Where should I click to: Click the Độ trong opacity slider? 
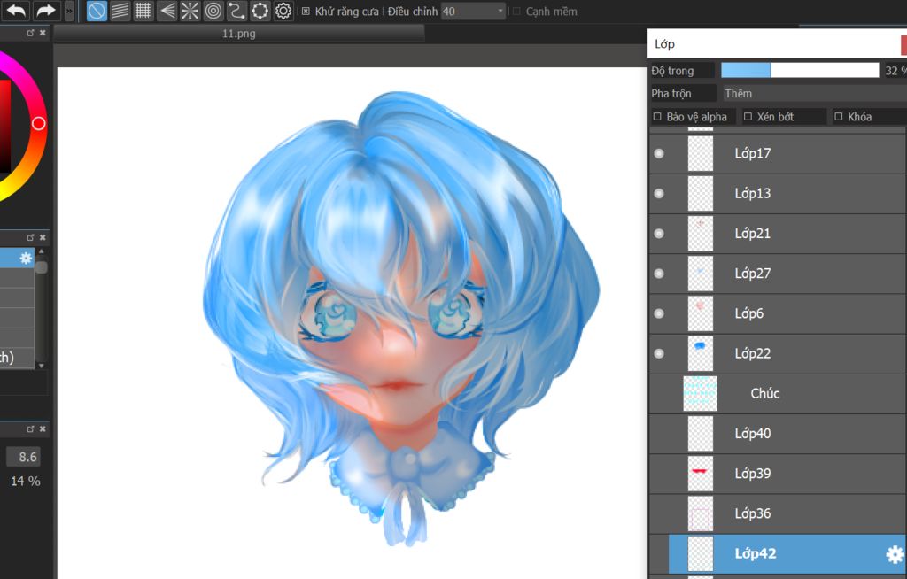[800, 71]
